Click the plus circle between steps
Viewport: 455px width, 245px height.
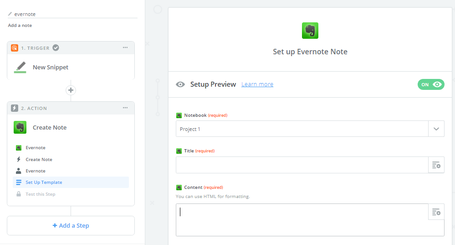point(71,90)
